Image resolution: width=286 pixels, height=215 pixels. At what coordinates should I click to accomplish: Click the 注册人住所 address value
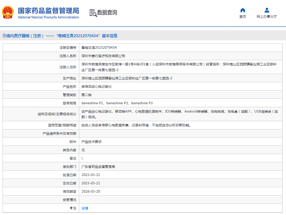tap(179, 67)
